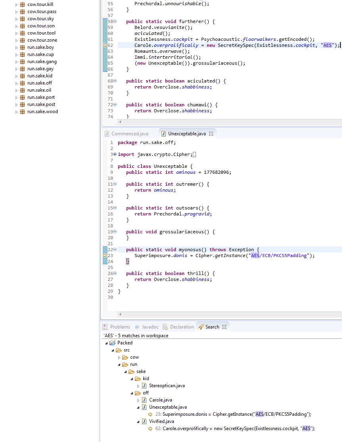
Task: Expand the cow.tour.pass package
Action: [x=16, y=12]
